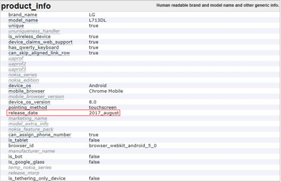281x182 pixels.
Task: Click the device_os_version link
Action: point(30,102)
